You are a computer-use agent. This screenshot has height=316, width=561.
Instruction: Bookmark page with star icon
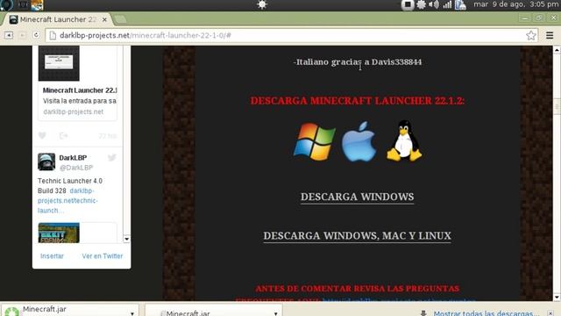click(531, 35)
